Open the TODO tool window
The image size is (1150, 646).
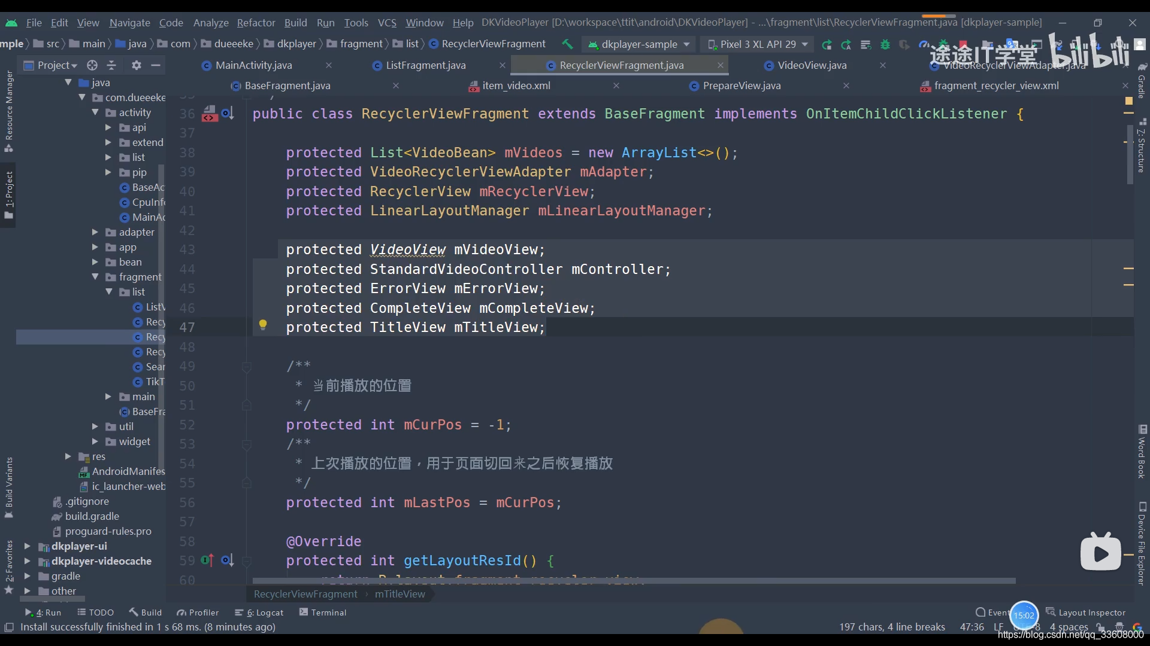[x=96, y=613]
